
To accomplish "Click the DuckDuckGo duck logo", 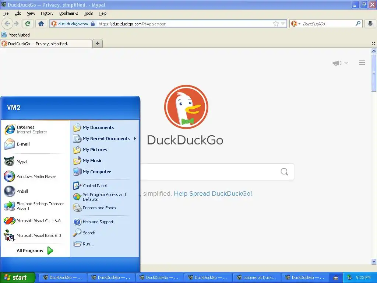I will click(x=186, y=107).
